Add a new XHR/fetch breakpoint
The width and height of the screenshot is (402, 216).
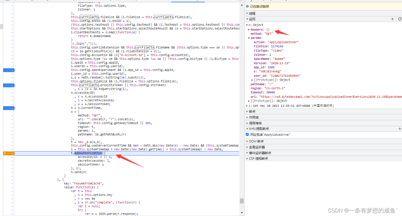pyautogui.click(x=400, y=129)
